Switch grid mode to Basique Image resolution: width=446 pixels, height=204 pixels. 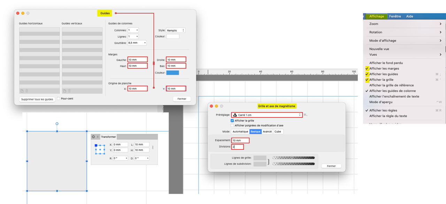pyautogui.click(x=255, y=131)
